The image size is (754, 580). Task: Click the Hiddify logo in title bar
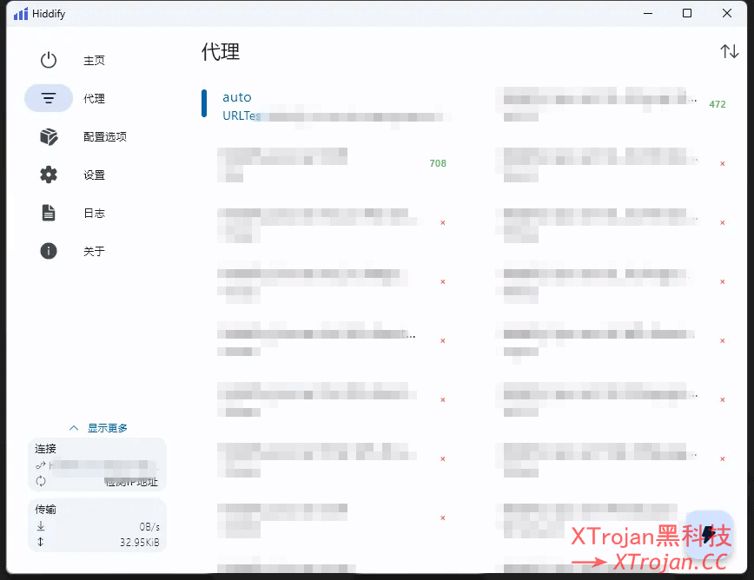[21, 14]
